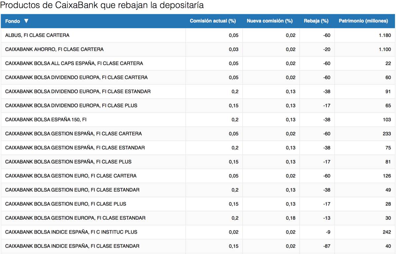This screenshot has width=396, height=254.
Task: Sort by Comisión actual (%) column header
Action: [213, 21]
